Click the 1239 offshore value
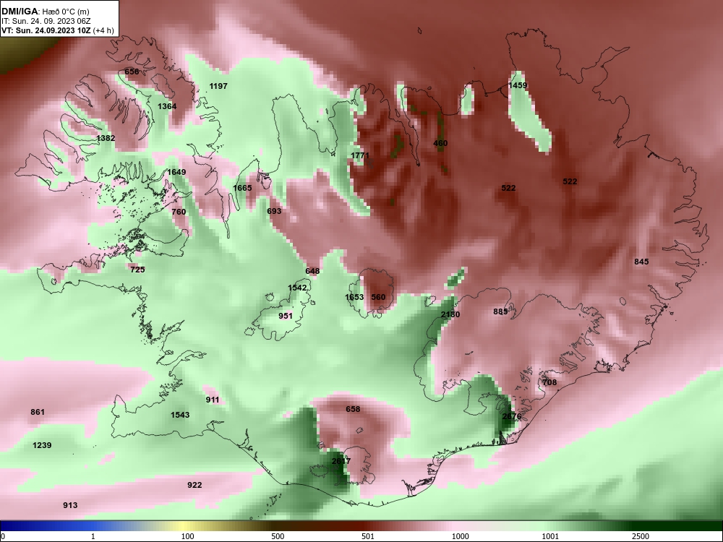723x542 pixels. point(42,445)
